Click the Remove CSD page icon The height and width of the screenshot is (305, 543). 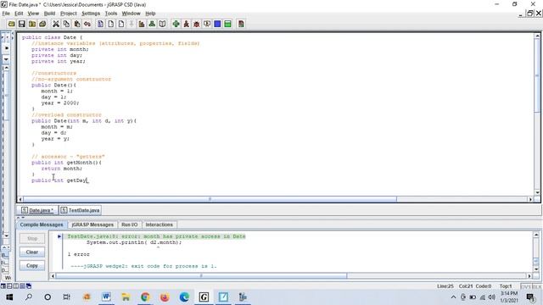point(111,24)
